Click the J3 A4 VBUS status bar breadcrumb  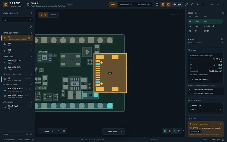coord(215,140)
